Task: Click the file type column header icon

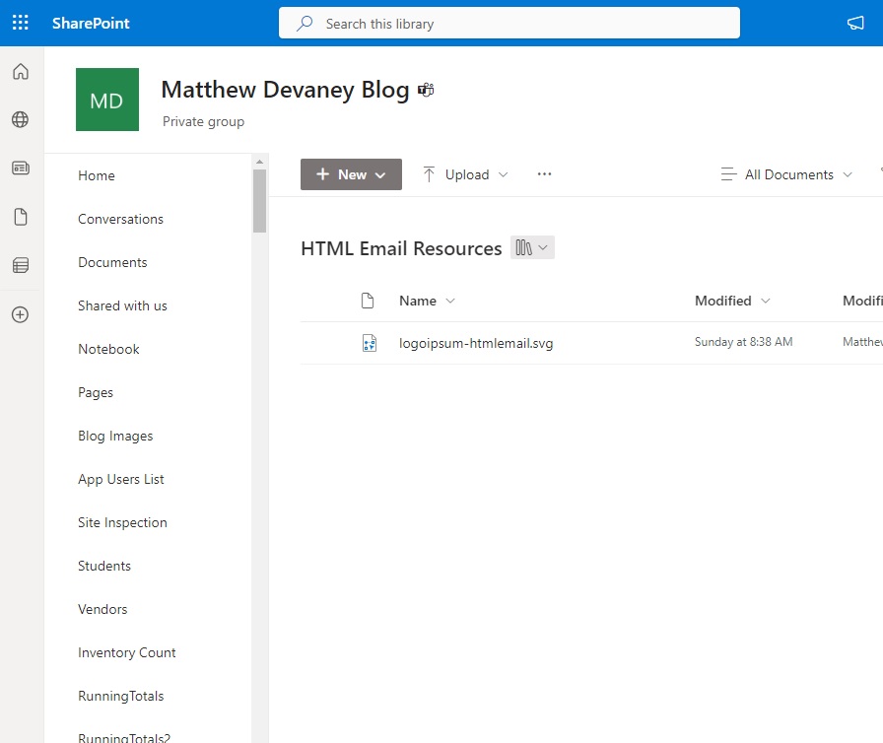Action: click(368, 301)
